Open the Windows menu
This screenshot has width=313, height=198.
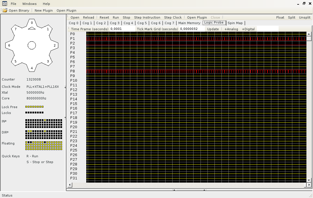tap(29, 4)
